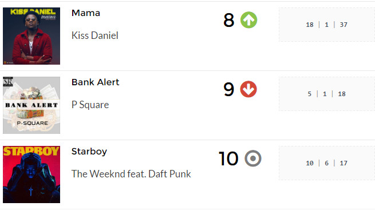Click the red down arrow beside rank 9
Viewport: 375px width, 222px height.
click(x=248, y=89)
